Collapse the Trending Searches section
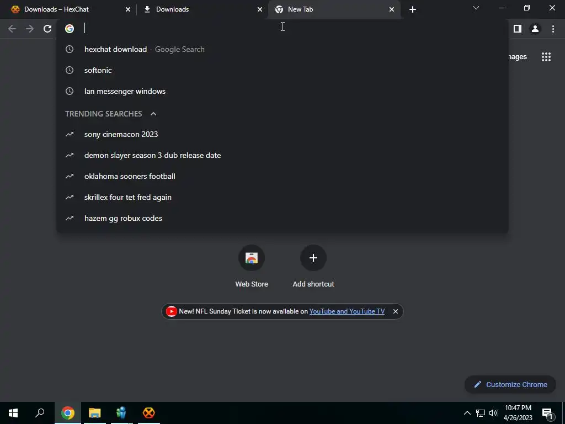 point(153,114)
